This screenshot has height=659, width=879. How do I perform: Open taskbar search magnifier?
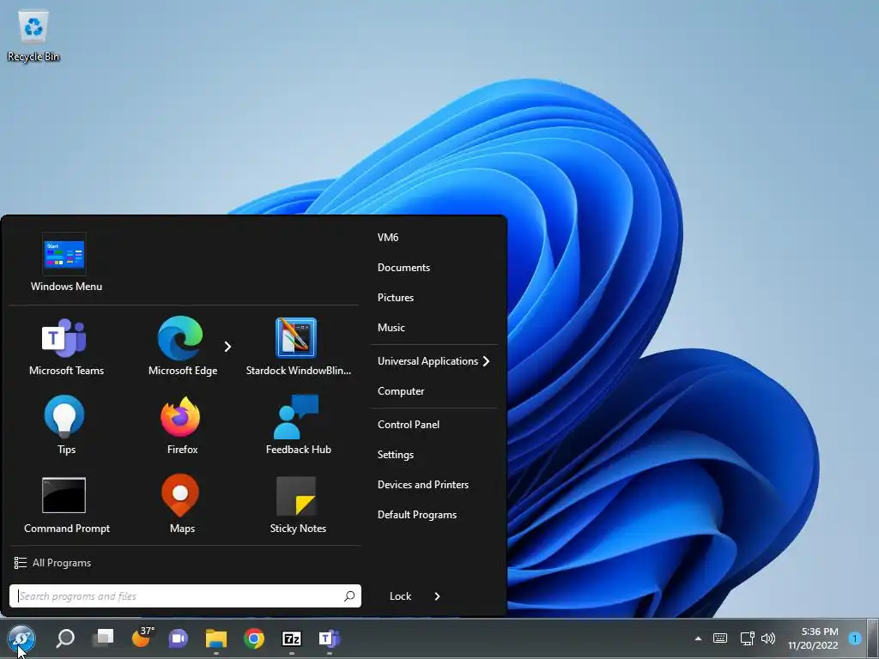click(65, 638)
